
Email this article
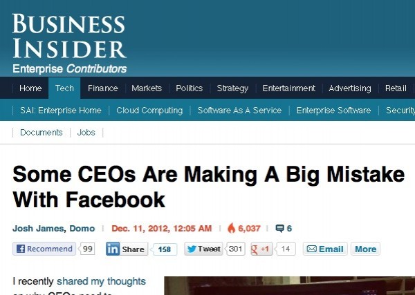tap(324, 249)
